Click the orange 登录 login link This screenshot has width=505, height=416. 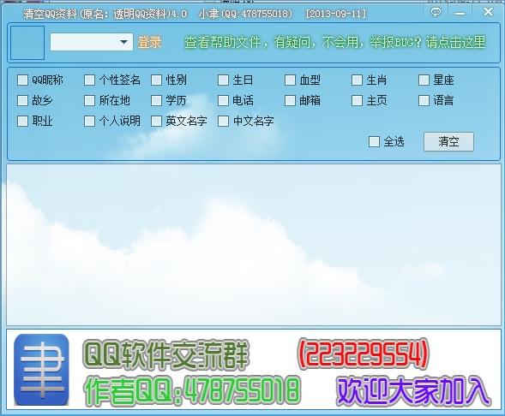pos(149,42)
